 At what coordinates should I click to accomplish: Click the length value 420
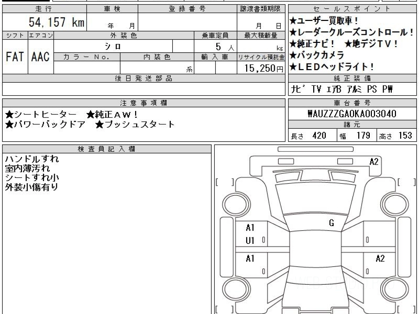tap(319, 136)
